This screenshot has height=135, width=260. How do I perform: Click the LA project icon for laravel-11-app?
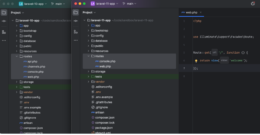(93, 4)
